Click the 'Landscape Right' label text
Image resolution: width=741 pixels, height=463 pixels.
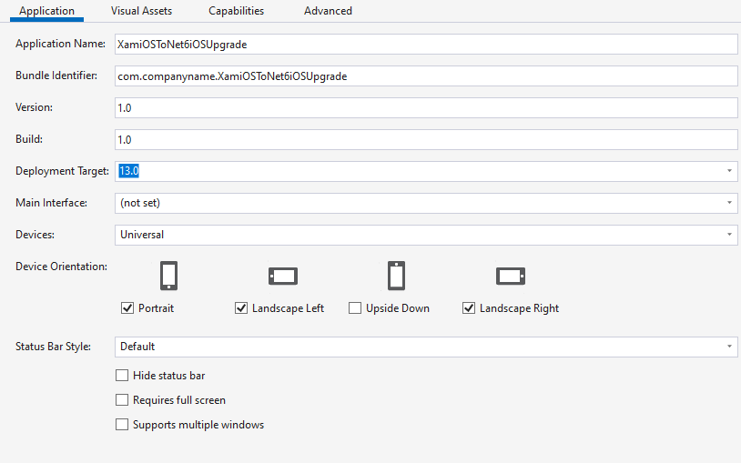click(519, 308)
